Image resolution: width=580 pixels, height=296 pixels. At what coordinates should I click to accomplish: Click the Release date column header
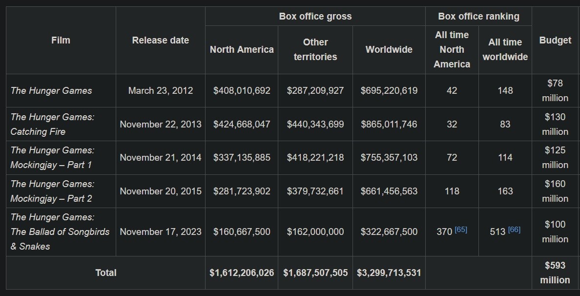pyautogui.click(x=160, y=40)
